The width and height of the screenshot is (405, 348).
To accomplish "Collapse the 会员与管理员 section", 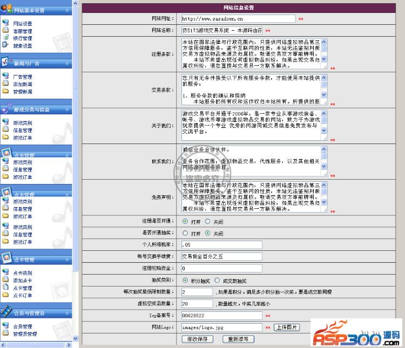I will point(67,313).
